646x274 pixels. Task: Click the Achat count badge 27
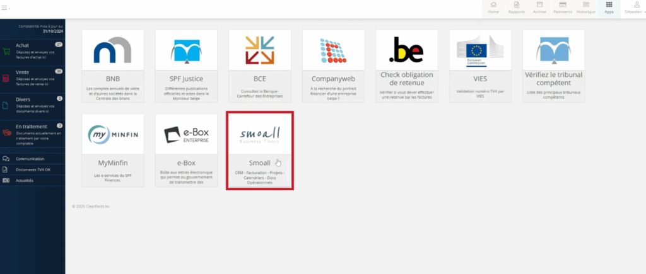(x=59, y=45)
